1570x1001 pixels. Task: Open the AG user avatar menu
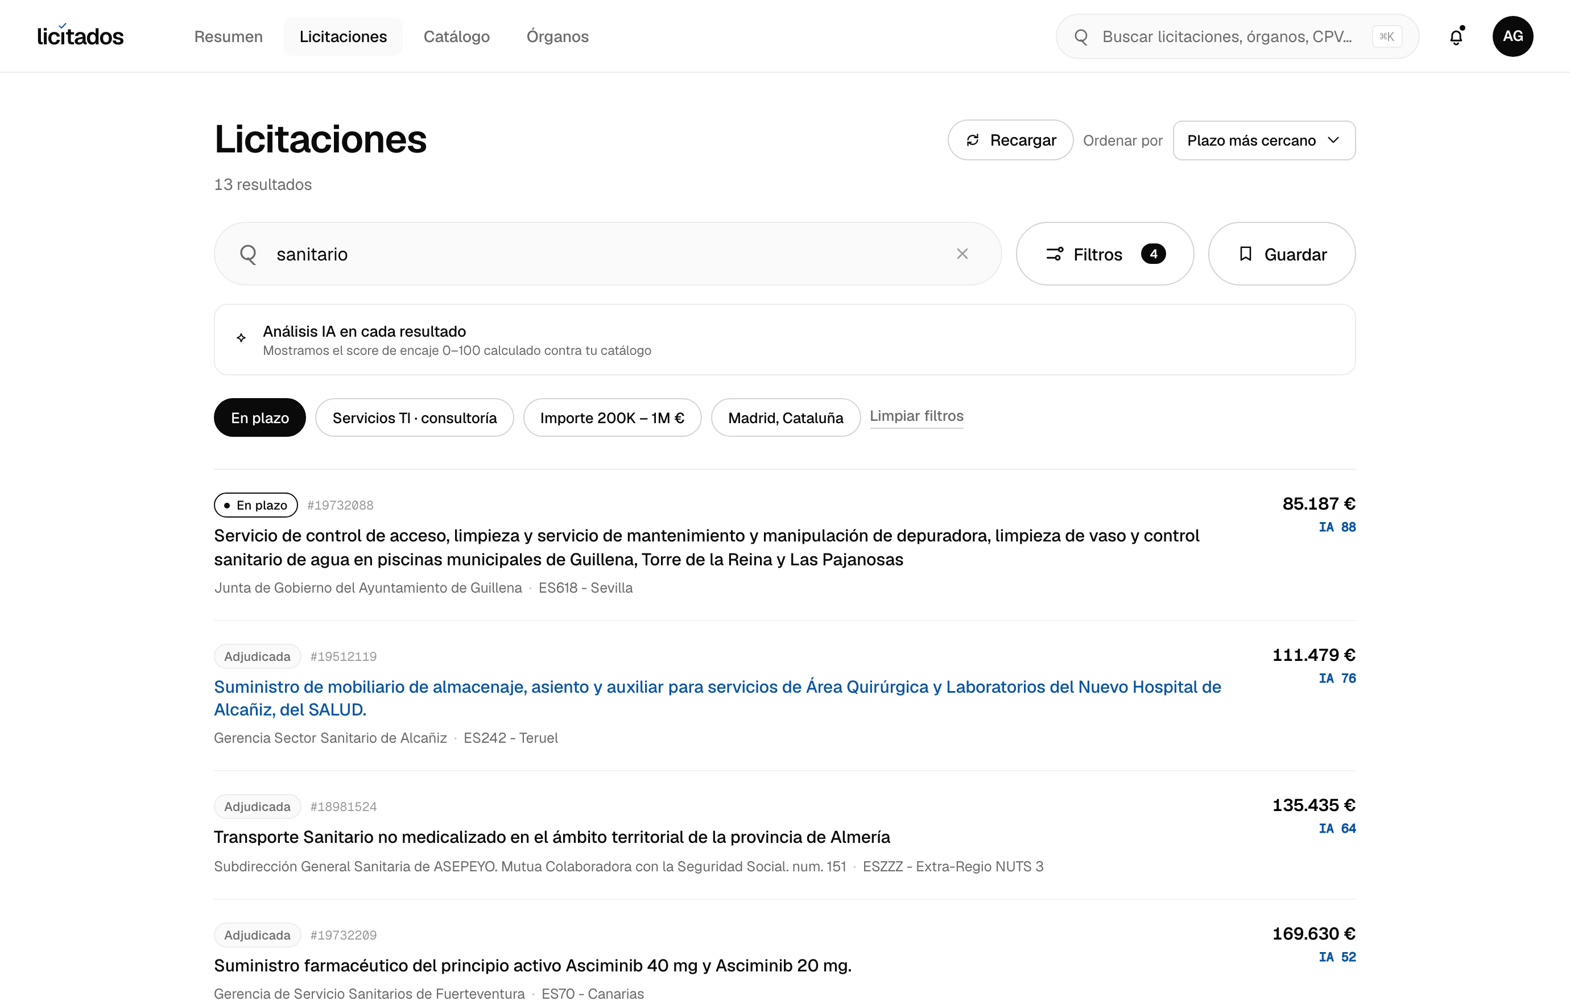coord(1513,36)
